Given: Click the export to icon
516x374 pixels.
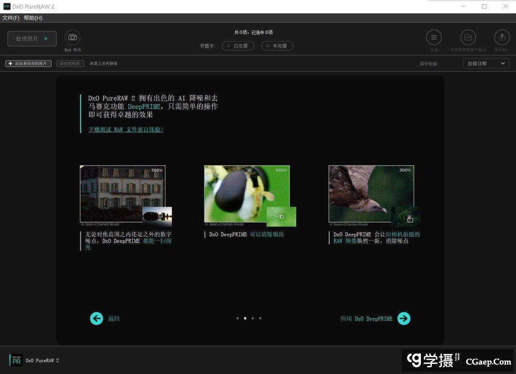Looking at the screenshot, I should pyautogui.click(x=502, y=37).
